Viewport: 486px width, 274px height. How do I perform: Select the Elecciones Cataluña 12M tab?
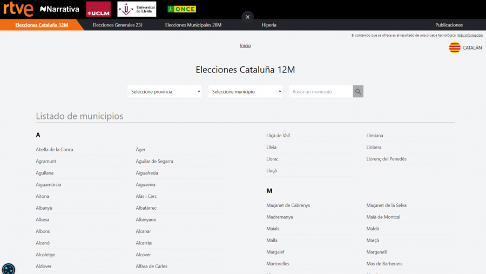tap(42, 25)
